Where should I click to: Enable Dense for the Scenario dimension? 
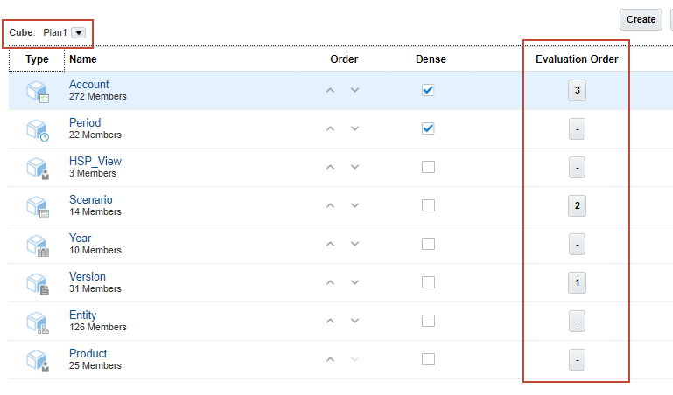[x=428, y=205]
